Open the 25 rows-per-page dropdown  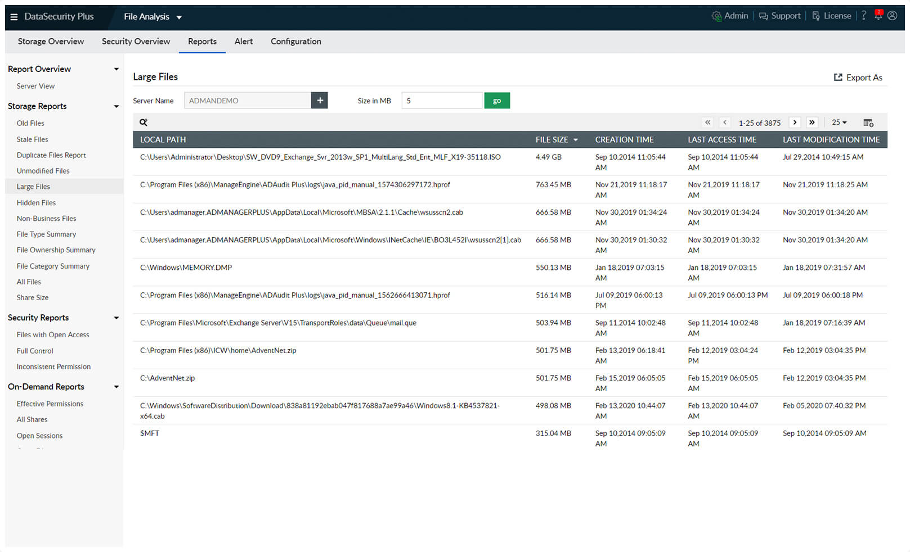(x=839, y=123)
